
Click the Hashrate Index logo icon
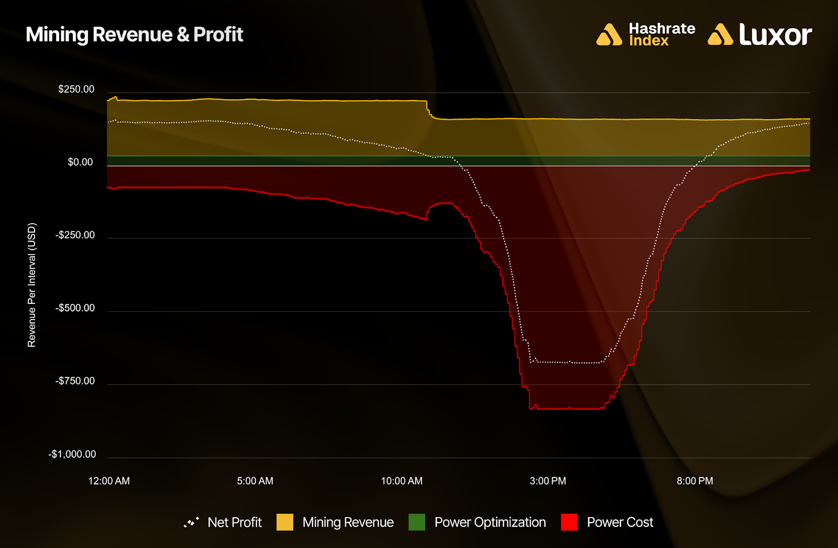pyautogui.click(x=609, y=35)
